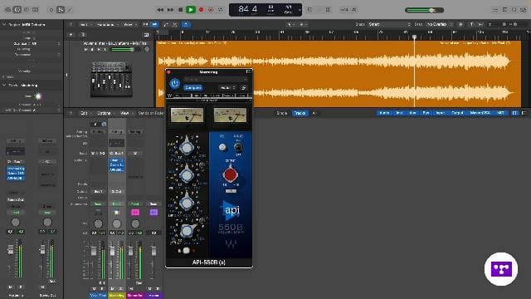Toggle the plugin power bypass button
531x299 pixels.
(x=175, y=83)
